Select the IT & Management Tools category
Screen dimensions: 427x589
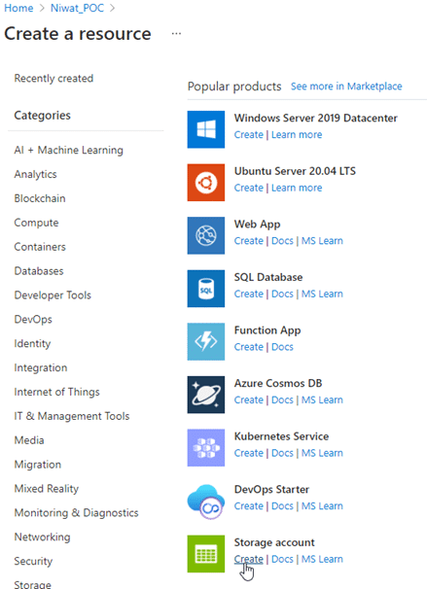[x=72, y=416]
